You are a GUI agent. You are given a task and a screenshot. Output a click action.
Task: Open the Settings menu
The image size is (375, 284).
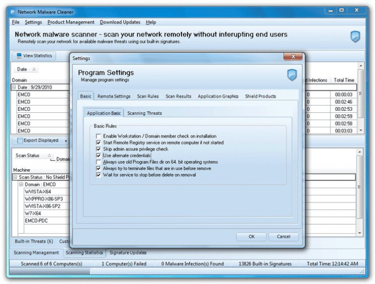pyautogui.click(x=33, y=22)
